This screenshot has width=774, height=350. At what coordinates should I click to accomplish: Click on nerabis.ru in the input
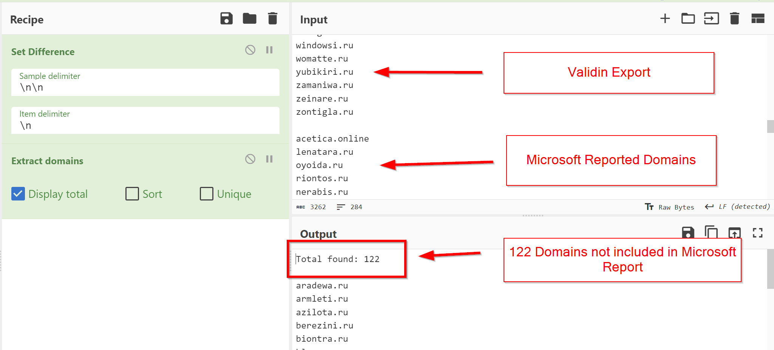322,192
